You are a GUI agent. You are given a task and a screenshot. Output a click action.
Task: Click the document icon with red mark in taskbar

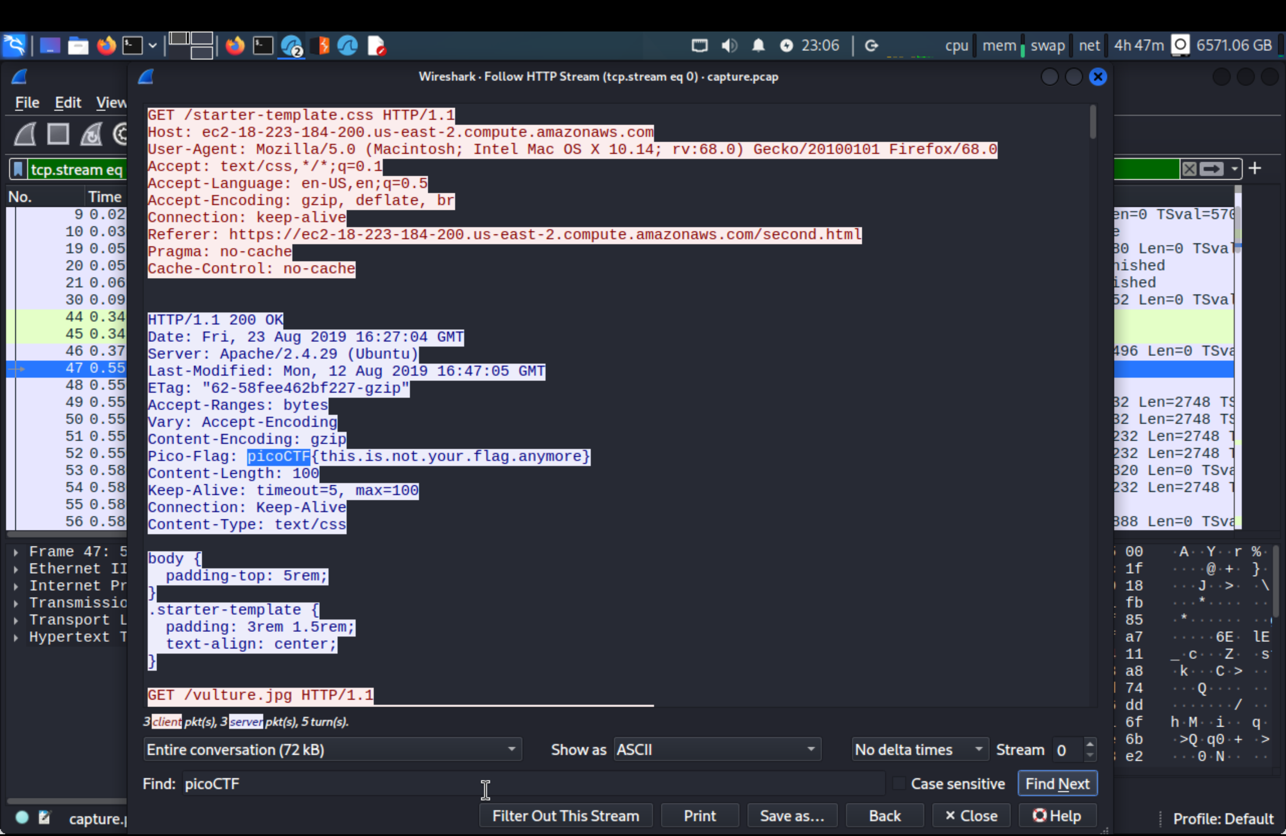[376, 45]
